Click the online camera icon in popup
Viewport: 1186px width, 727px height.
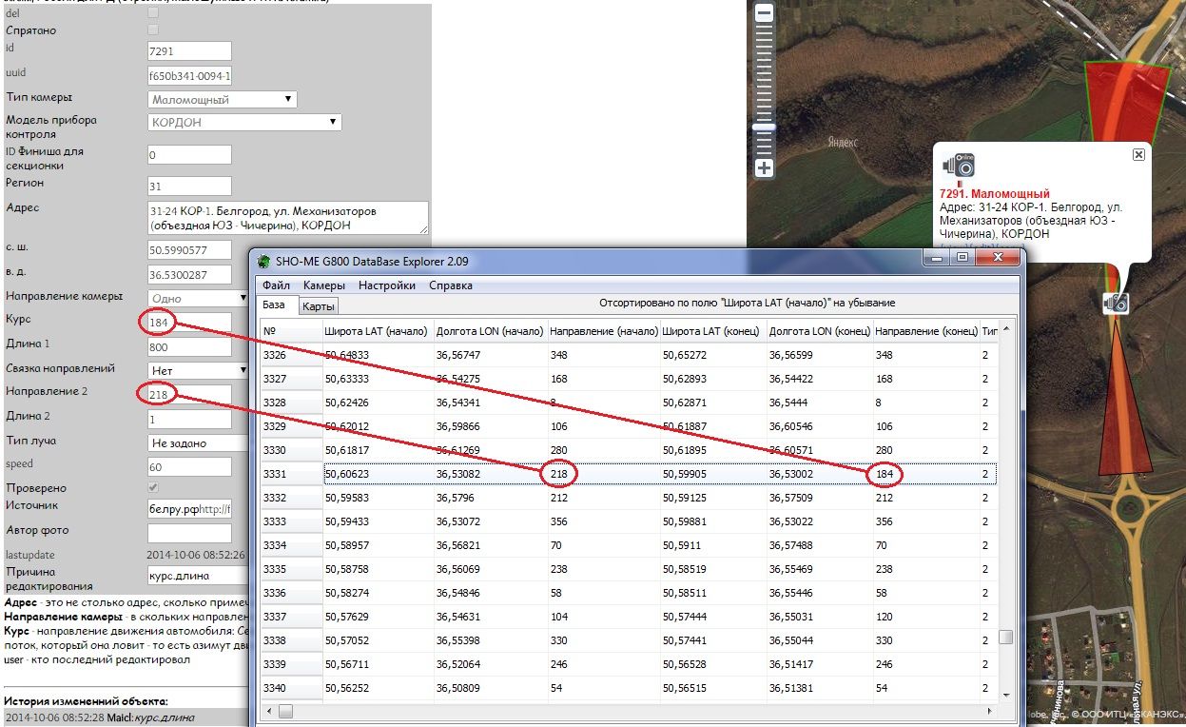click(x=959, y=165)
